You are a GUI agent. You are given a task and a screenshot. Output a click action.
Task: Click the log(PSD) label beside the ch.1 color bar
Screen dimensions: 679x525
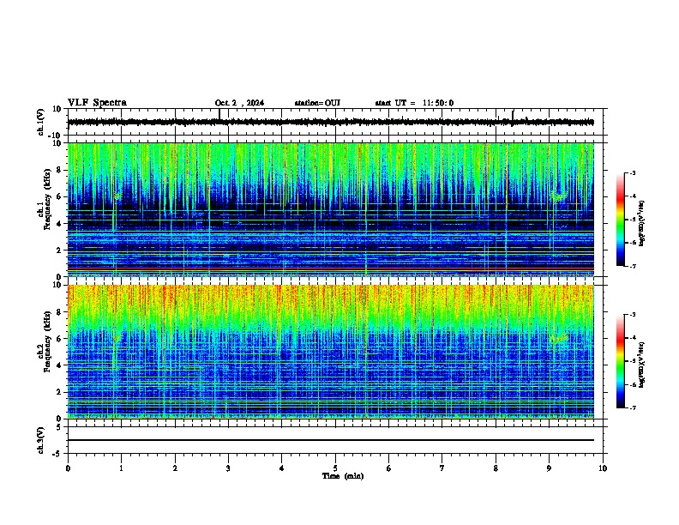(641, 224)
